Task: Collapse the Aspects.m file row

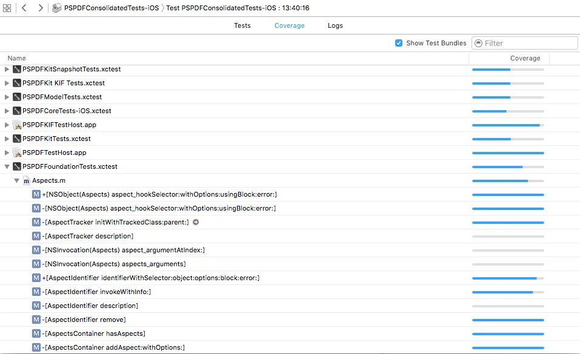Action: [17, 180]
